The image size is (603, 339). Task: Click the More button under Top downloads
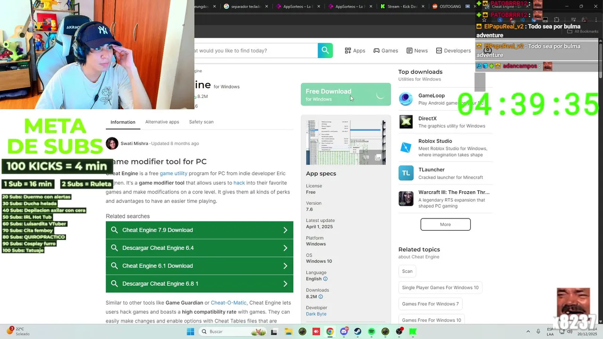445,225
